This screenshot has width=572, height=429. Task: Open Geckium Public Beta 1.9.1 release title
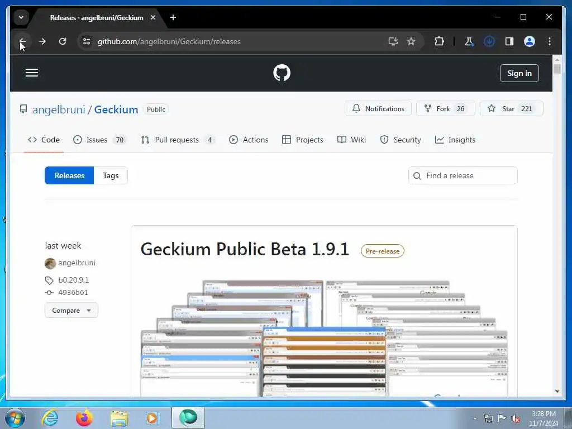coord(245,249)
